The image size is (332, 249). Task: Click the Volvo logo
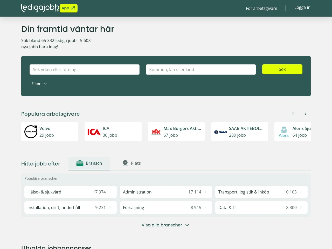pos(31,132)
